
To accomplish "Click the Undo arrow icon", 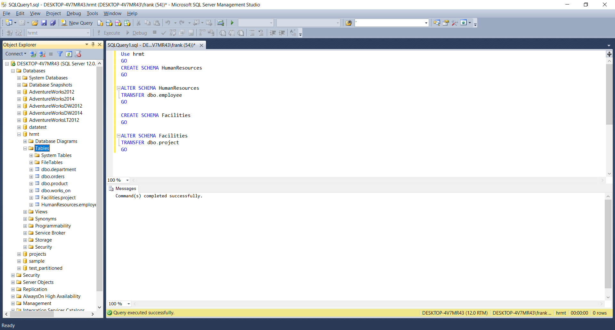I will click(168, 23).
